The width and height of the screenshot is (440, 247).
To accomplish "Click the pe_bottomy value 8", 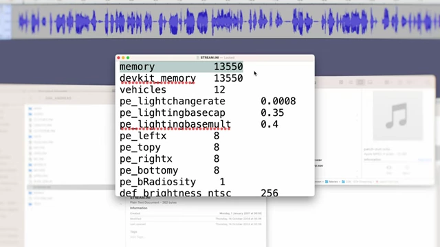I will (x=217, y=170).
